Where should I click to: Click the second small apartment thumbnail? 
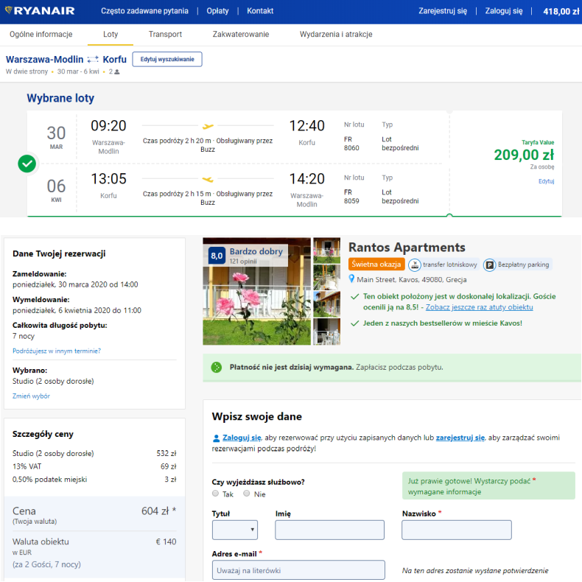[326, 277]
